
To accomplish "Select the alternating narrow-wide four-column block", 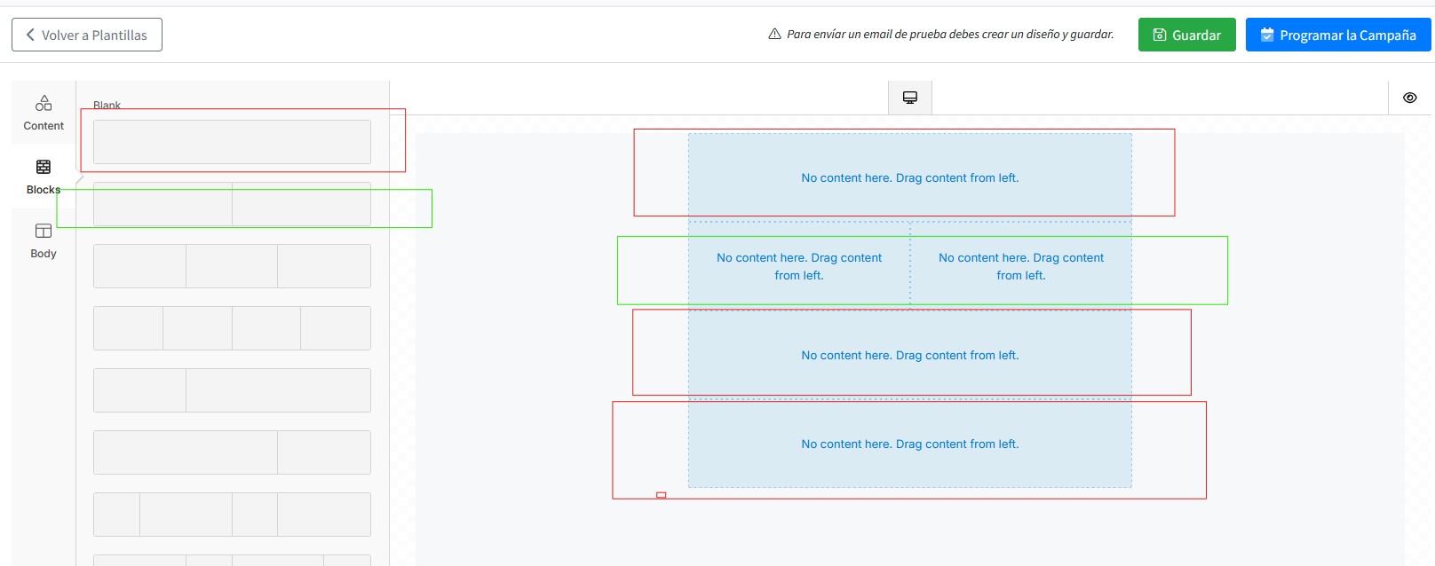I will point(232,515).
